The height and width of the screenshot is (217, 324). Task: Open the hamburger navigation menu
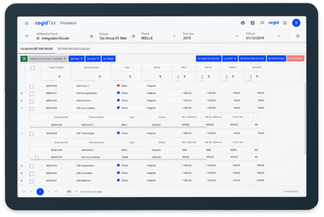(x=27, y=23)
